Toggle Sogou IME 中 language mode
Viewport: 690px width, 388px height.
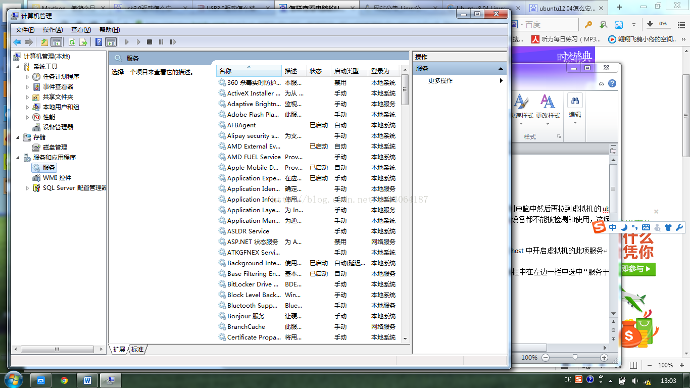(613, 227)
